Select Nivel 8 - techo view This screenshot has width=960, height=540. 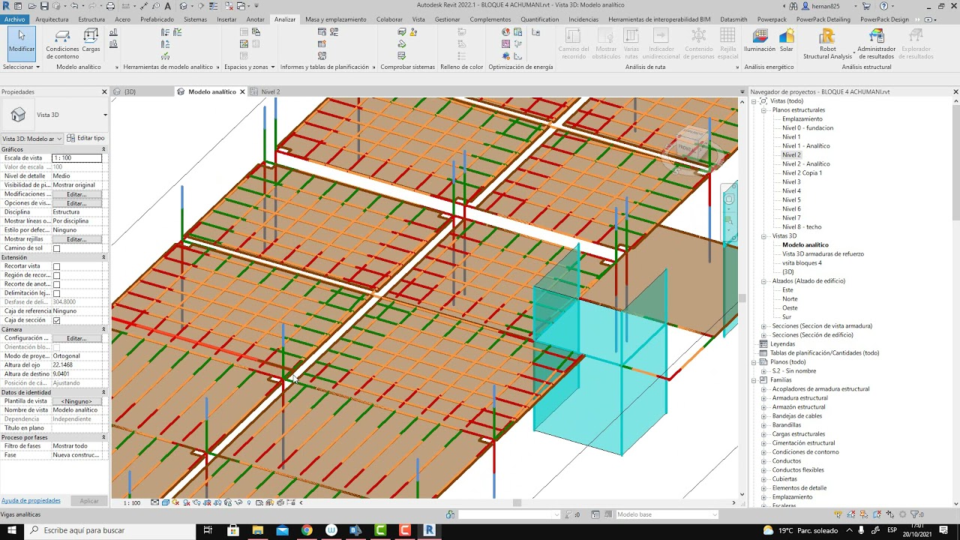tap(802, 227)
